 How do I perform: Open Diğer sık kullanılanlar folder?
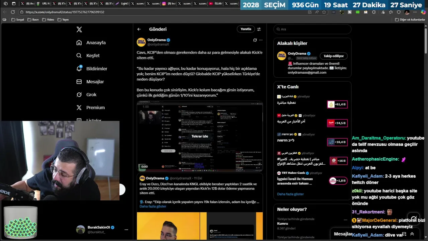pyautogui.click(x=410, y=20)
